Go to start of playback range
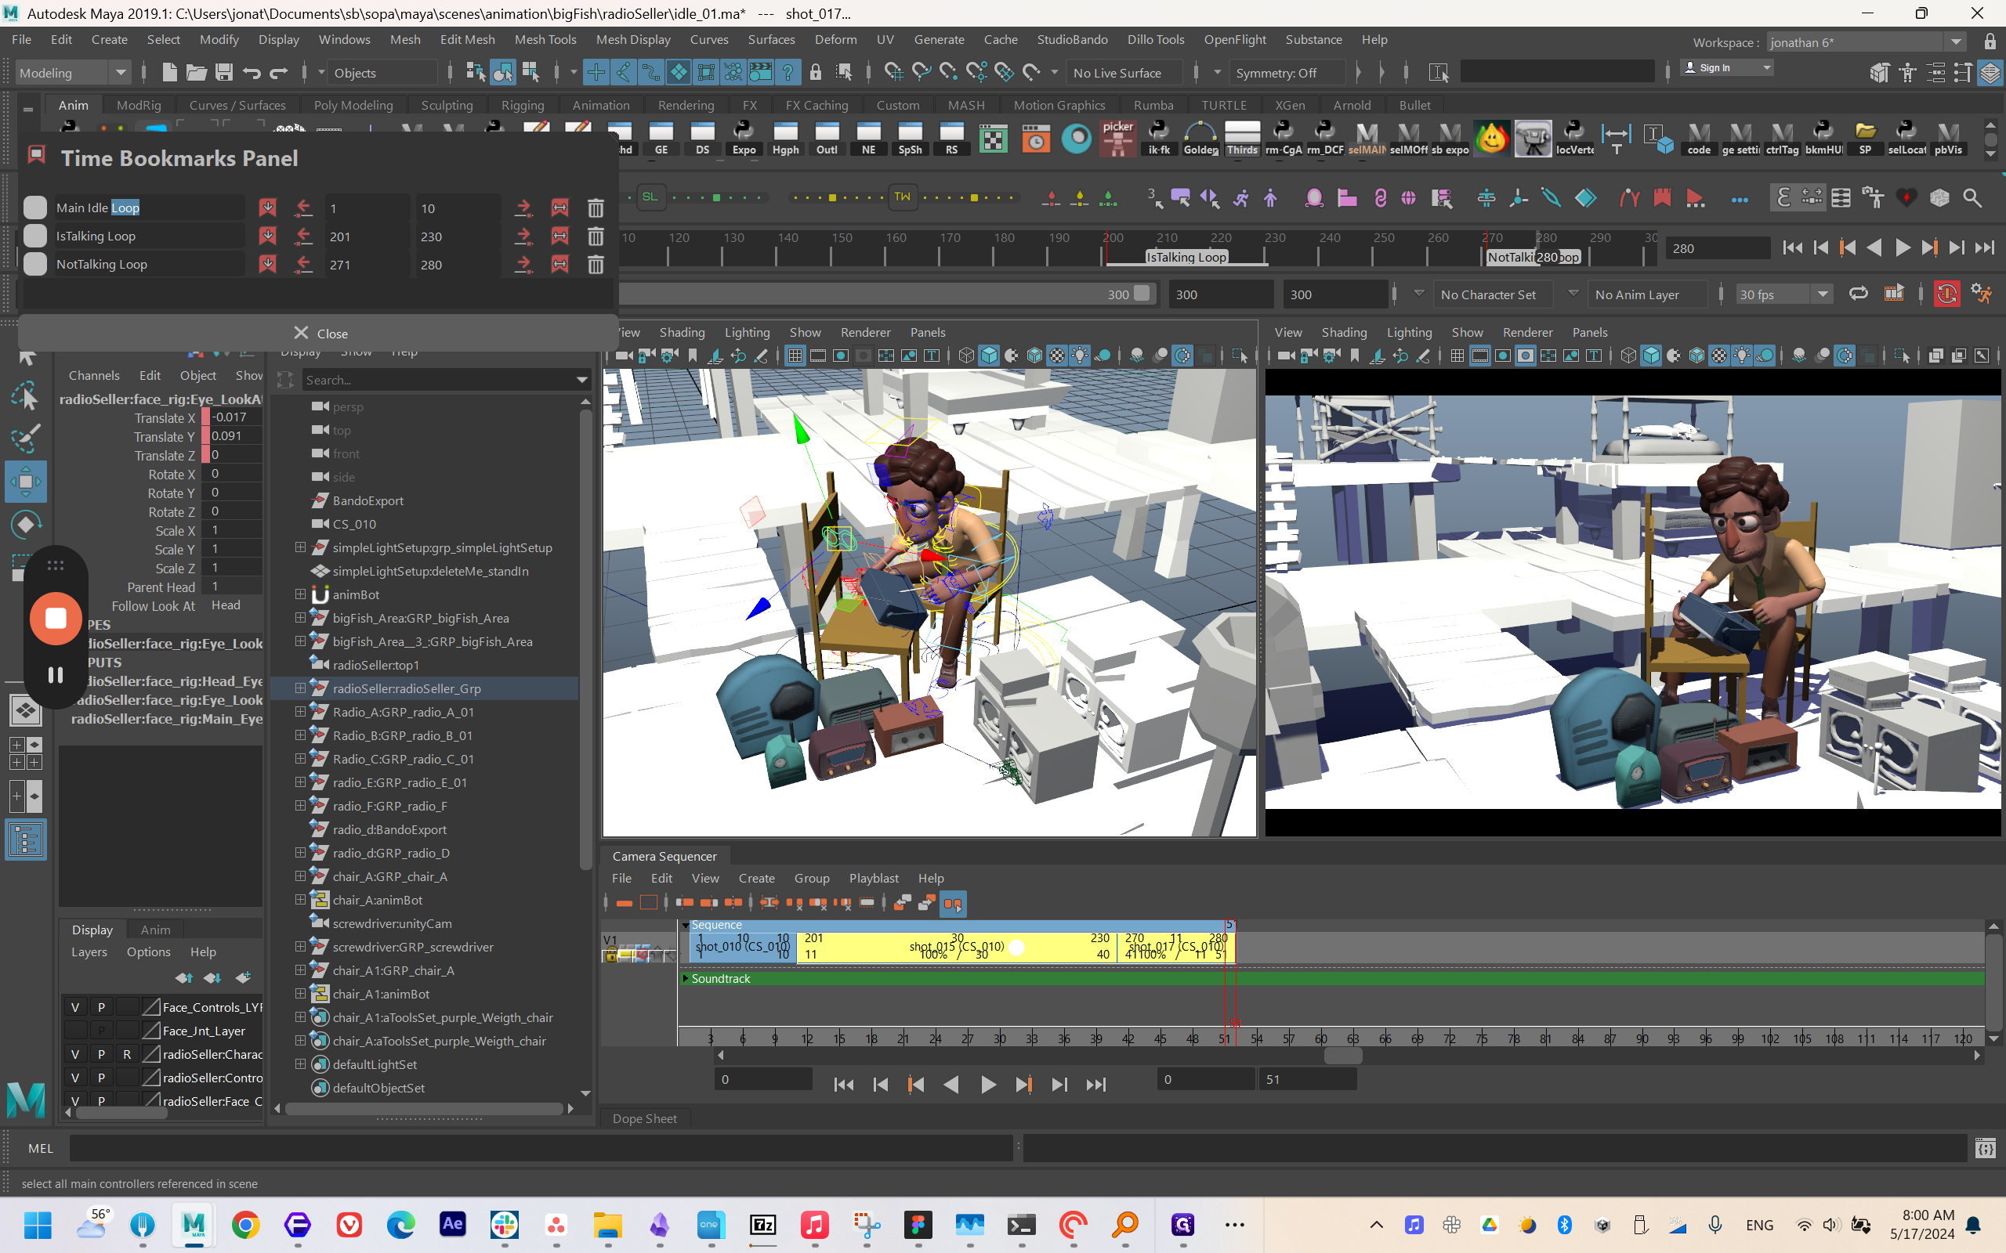The image size is (2006, 1253). point(1792,247)
